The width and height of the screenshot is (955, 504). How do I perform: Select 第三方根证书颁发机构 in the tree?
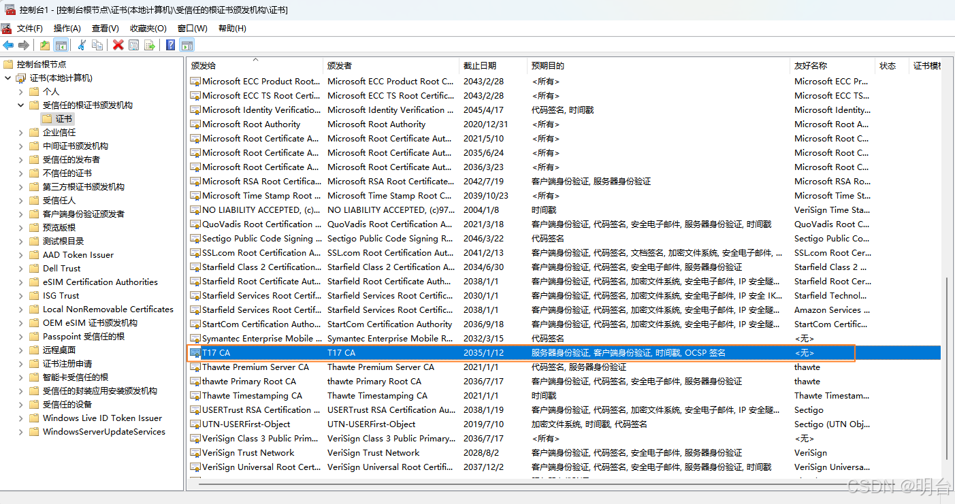[84, 187]
